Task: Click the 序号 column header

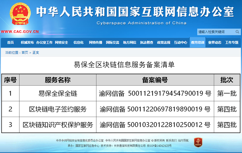Action: click(x=10, y=80)
